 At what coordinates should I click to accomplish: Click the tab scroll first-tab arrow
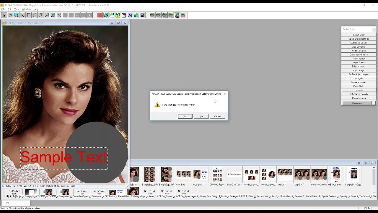pyautogui.click(x=7, y=196)
